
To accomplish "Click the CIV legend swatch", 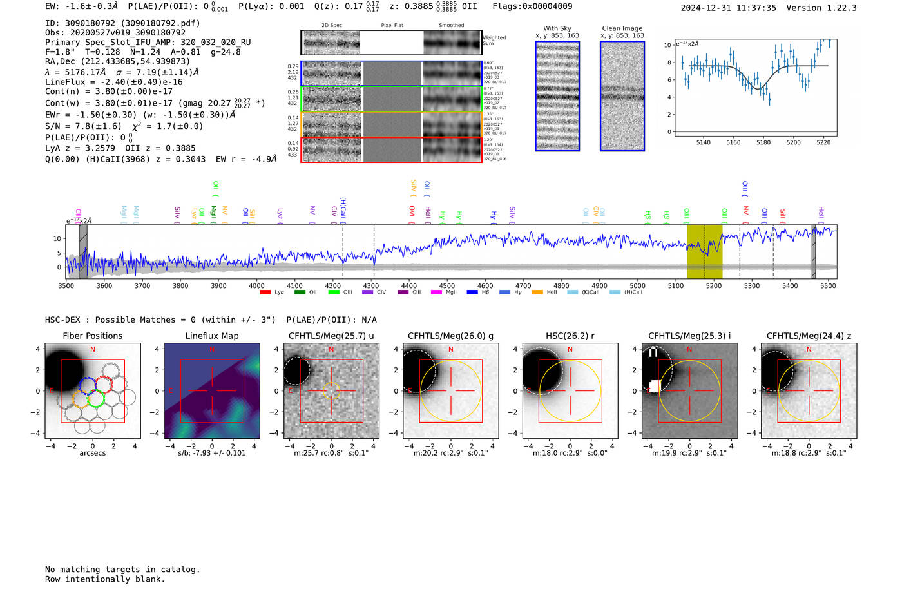I will pos(368,293).
